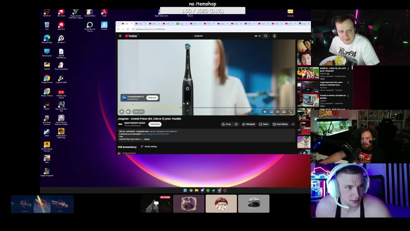Image resolution: width=410 pixels, height=231 pixels.
Task: Open HEAVYWEIGHT MUSIC channel avatar
Action: [120, 124]
